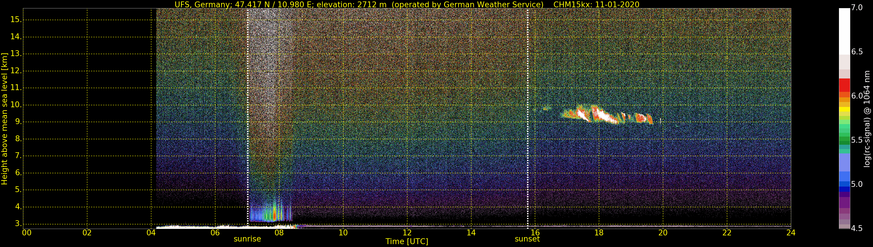Click the 'Height above mean sea level [km]' axis title
873x247 pixels.
(x=4, y=119)
